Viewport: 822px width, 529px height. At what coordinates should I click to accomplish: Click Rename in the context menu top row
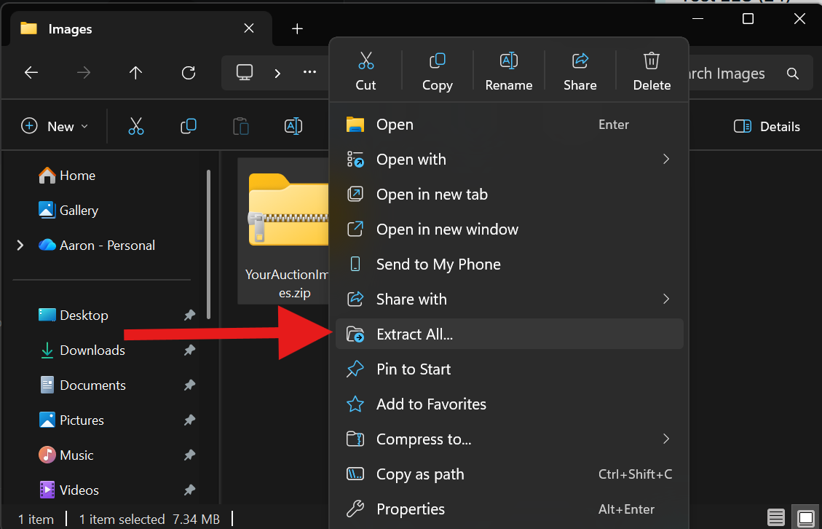(508, 71)
